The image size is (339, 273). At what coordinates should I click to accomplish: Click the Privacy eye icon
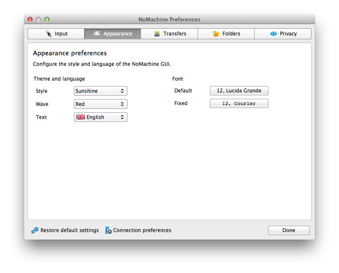[273, 34]
